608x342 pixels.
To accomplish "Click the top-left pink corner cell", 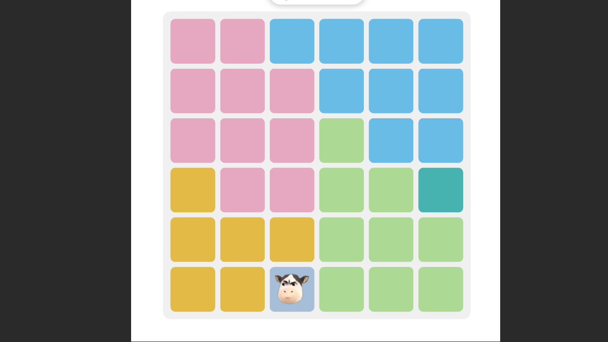I will (x=193, y=41).
